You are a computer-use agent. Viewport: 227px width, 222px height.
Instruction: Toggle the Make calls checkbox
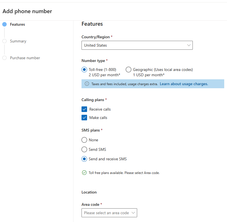coord(84,118)
